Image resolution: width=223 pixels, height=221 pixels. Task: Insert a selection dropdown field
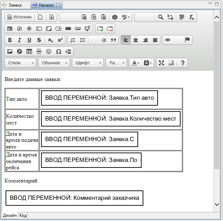(x=58, y=29)
